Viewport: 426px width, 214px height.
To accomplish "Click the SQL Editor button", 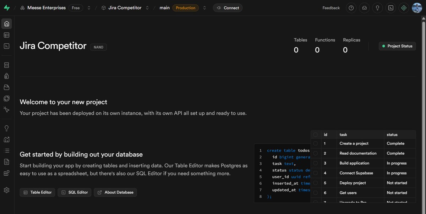I will [x=75, y=192].
